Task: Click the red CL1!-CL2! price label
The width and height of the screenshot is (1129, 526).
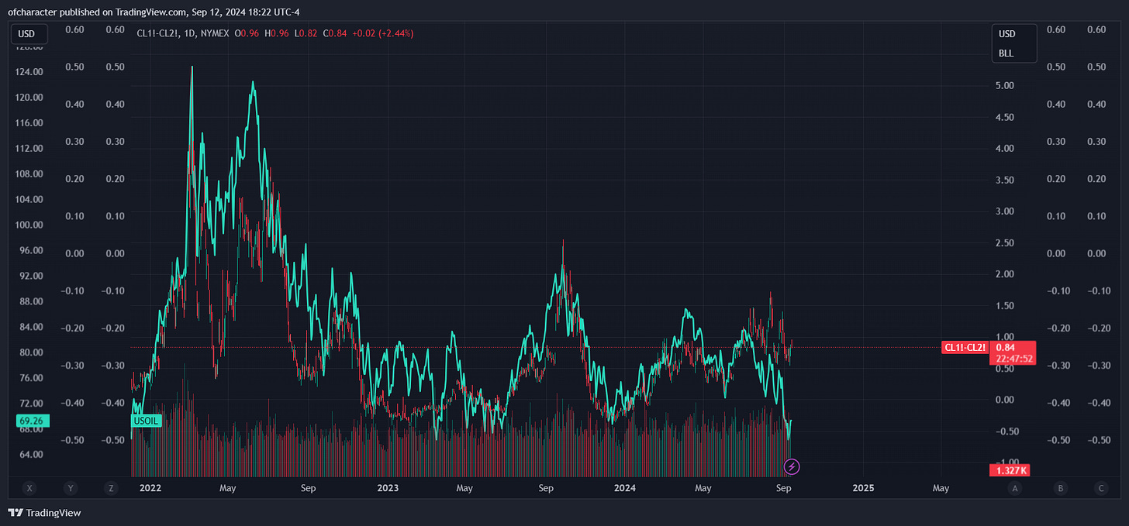Action: tap(965, 347)
